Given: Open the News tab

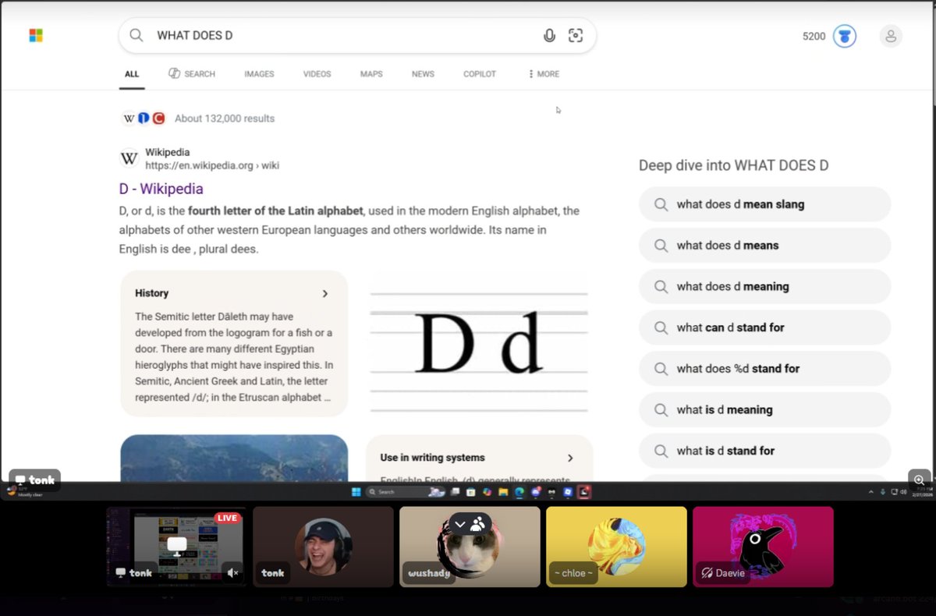Looking at the screenshot, I should coord(423,74).
